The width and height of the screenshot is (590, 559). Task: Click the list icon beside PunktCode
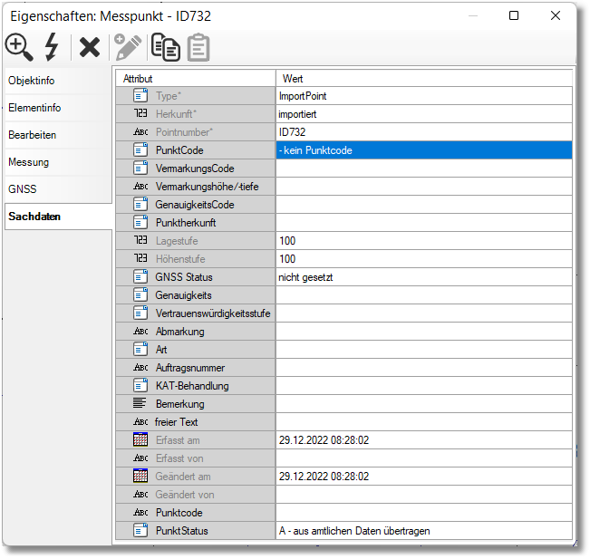tap(140, 150)
